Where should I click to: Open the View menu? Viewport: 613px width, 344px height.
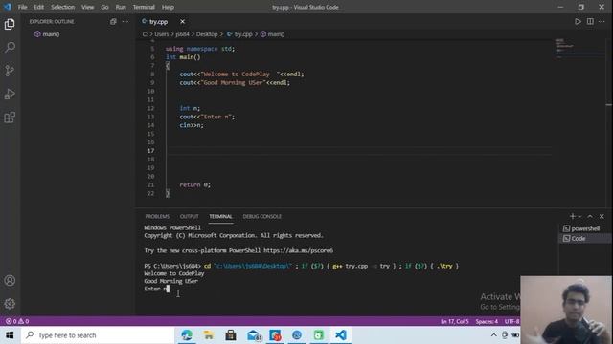click(x=87, y=7)
